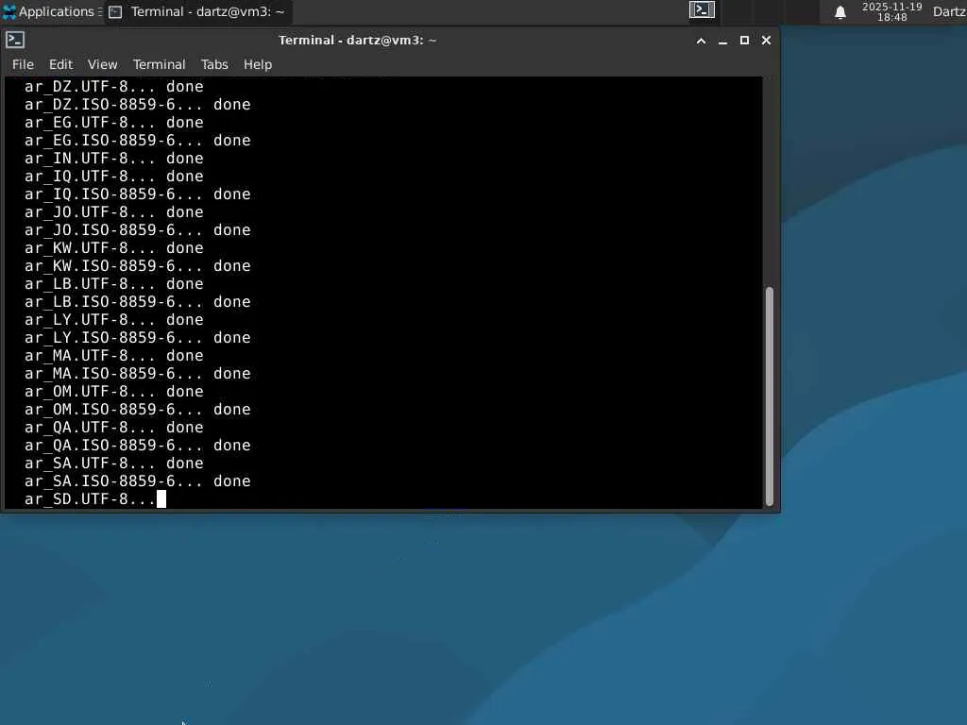
Task: Shade the window with the up-arrow button
Action: (x=701, y=41)
